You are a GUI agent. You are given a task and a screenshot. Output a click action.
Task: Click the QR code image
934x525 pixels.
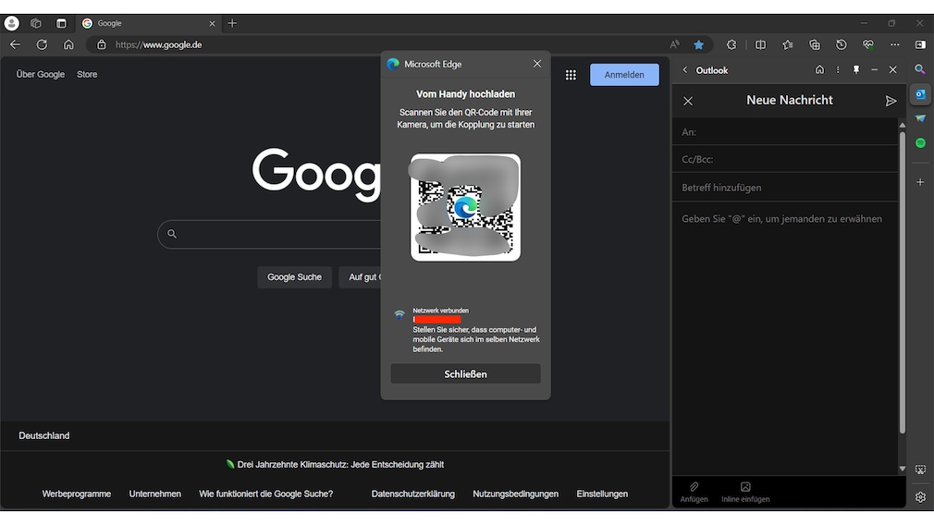[465, 207]
